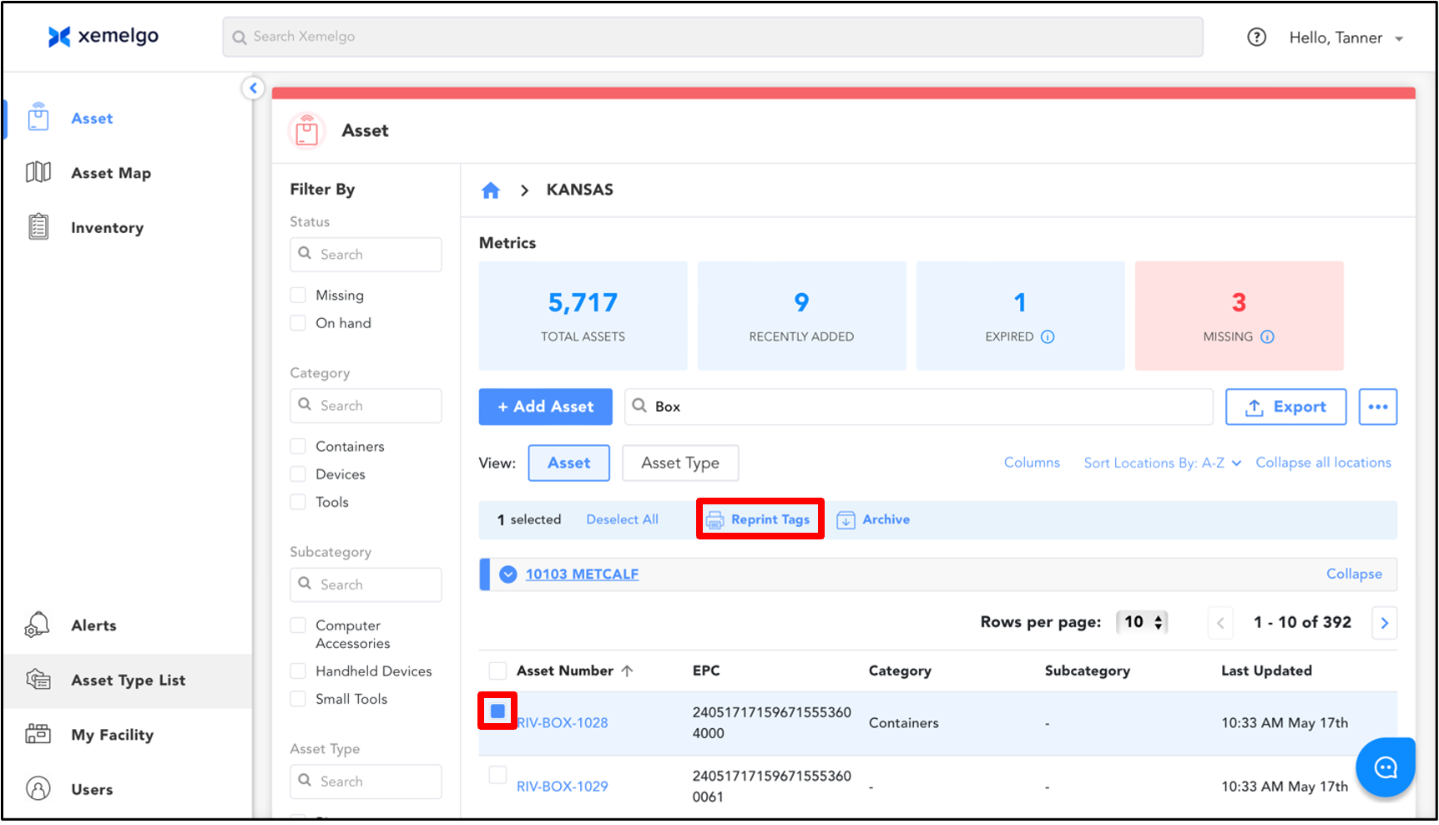
Task: Click the breadcrumb chevron before KANSAS
Action: point(524,190)
